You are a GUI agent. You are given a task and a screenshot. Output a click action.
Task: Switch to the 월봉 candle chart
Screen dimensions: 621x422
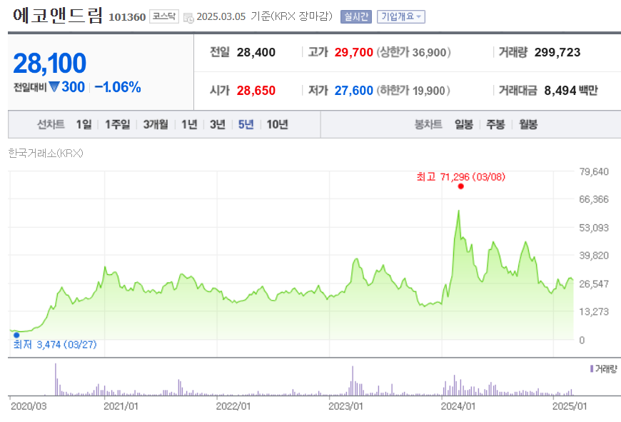[528, 124]
